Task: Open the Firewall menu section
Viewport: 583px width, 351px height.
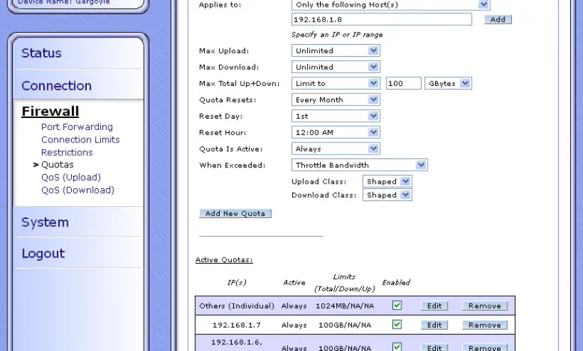Action: (x=50, y=111)
